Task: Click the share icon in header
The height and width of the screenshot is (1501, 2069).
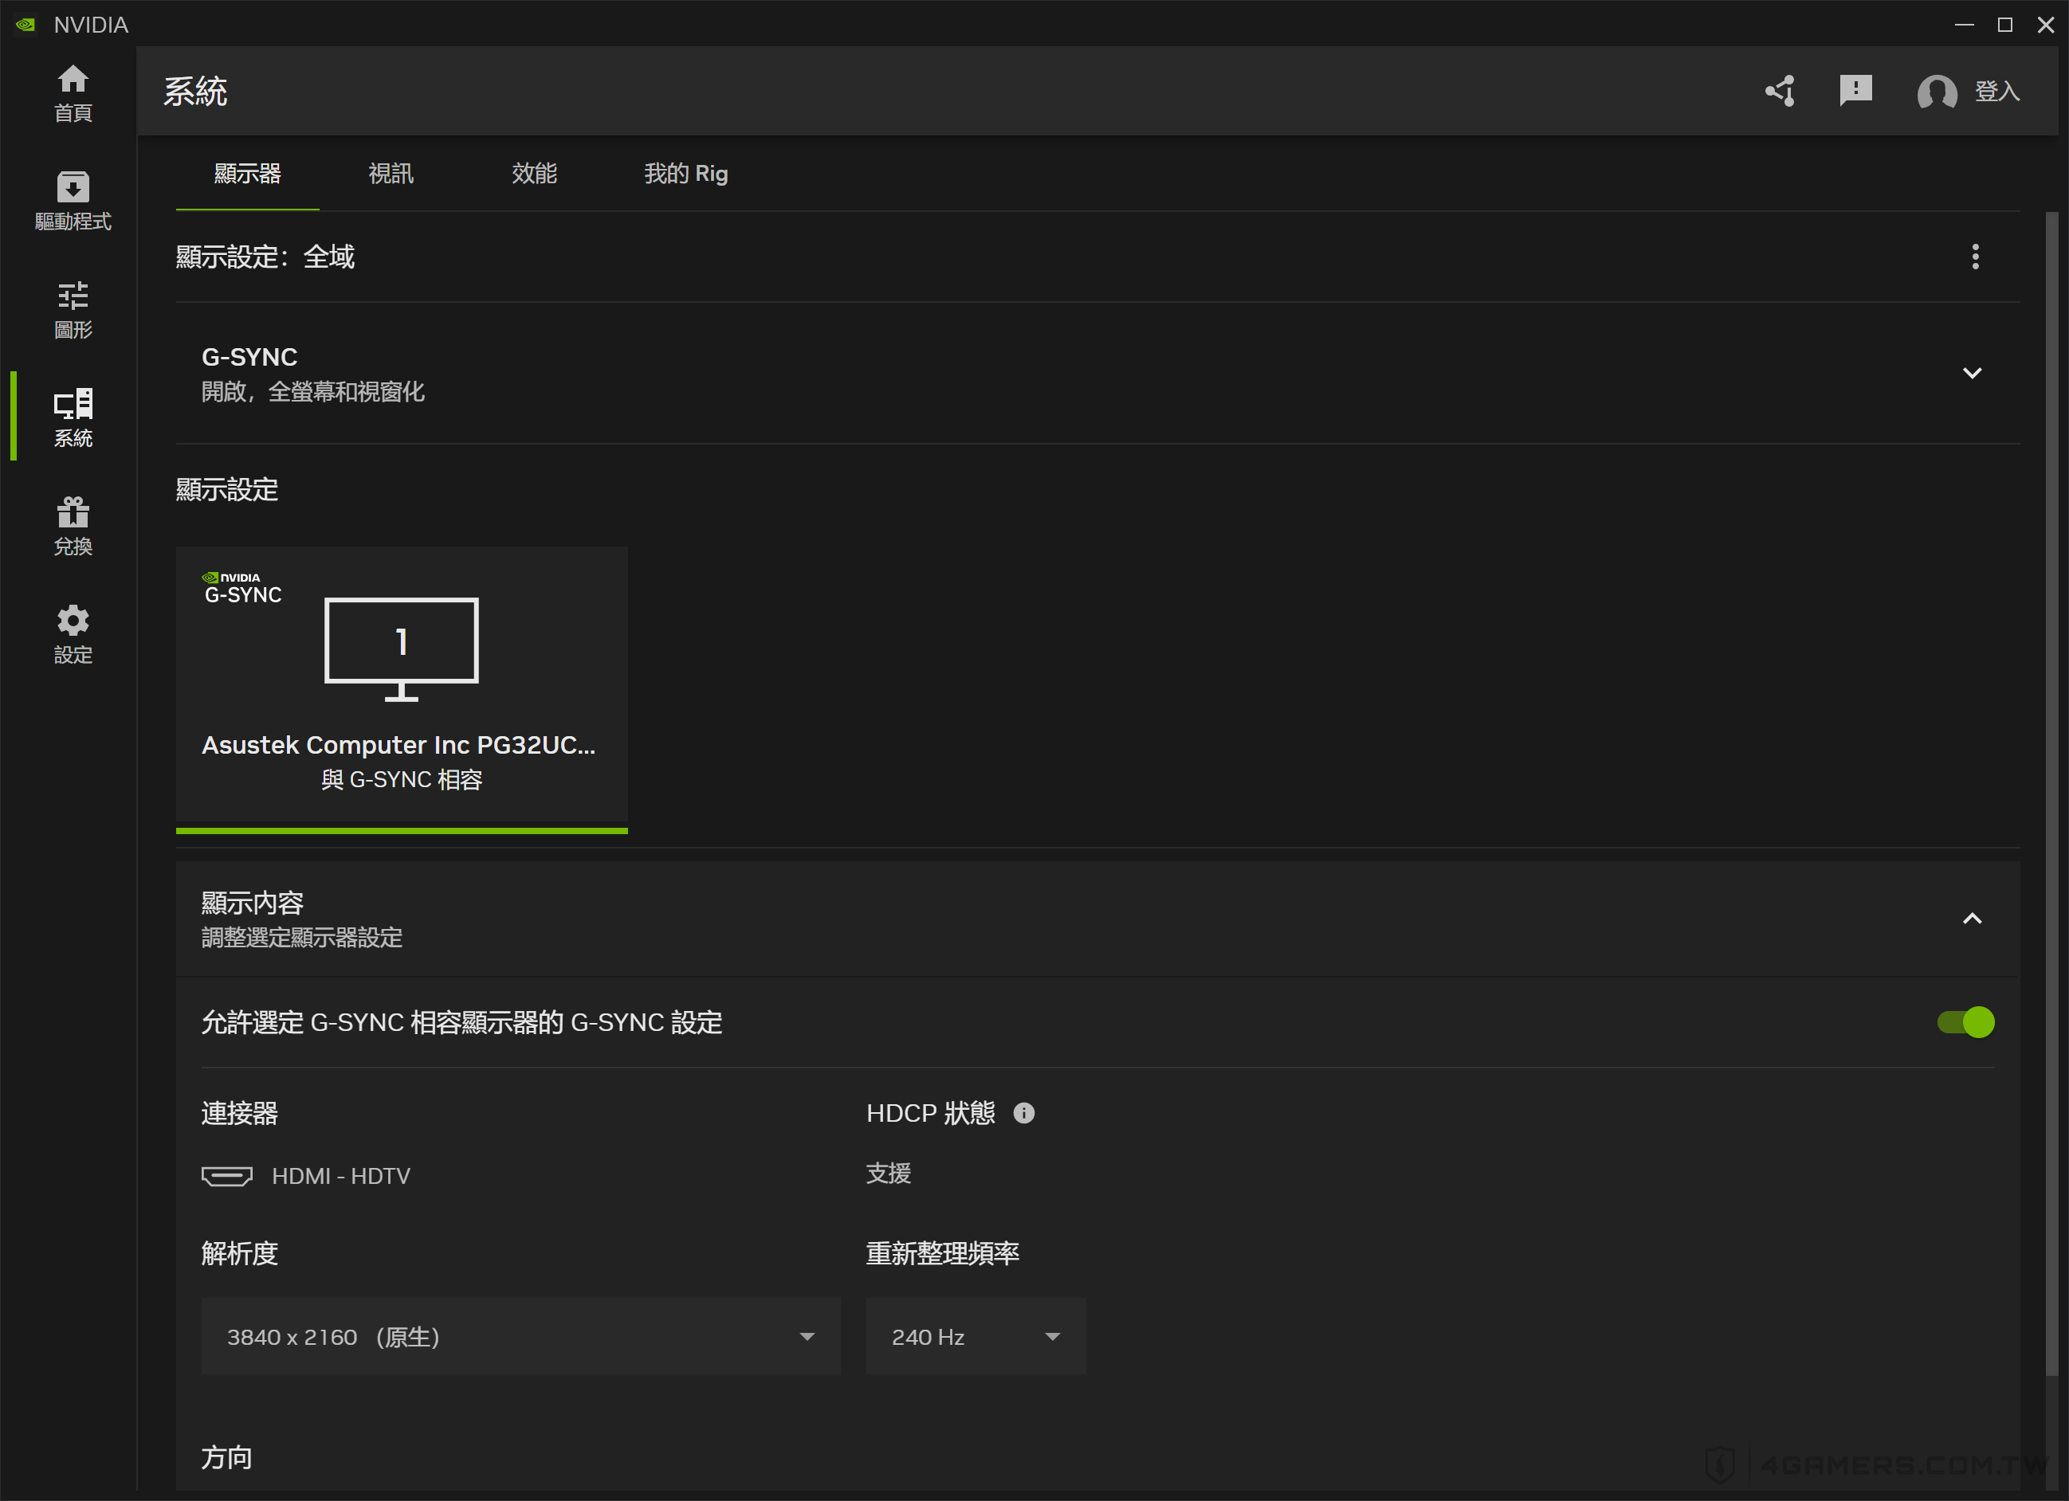Action: [1780, 91]
